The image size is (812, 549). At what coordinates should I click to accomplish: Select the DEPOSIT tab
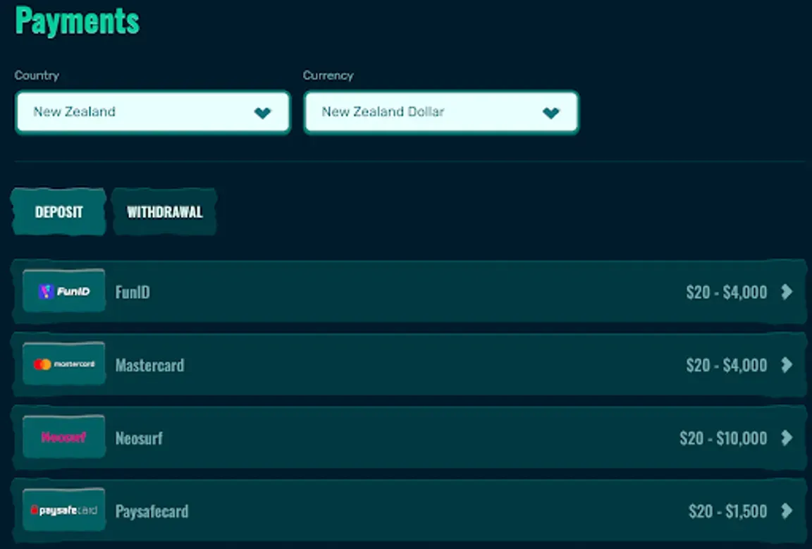click(x=59, y=212)
